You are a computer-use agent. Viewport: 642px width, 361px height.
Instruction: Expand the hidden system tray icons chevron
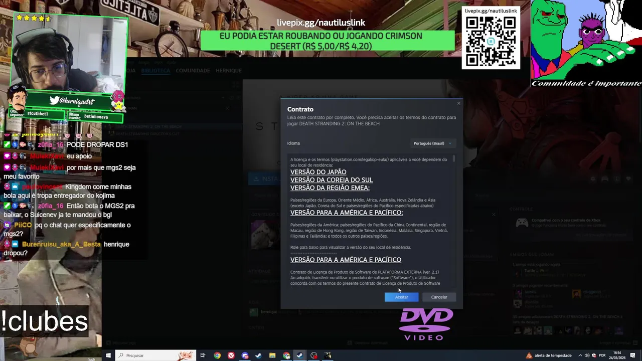(580, 355)
